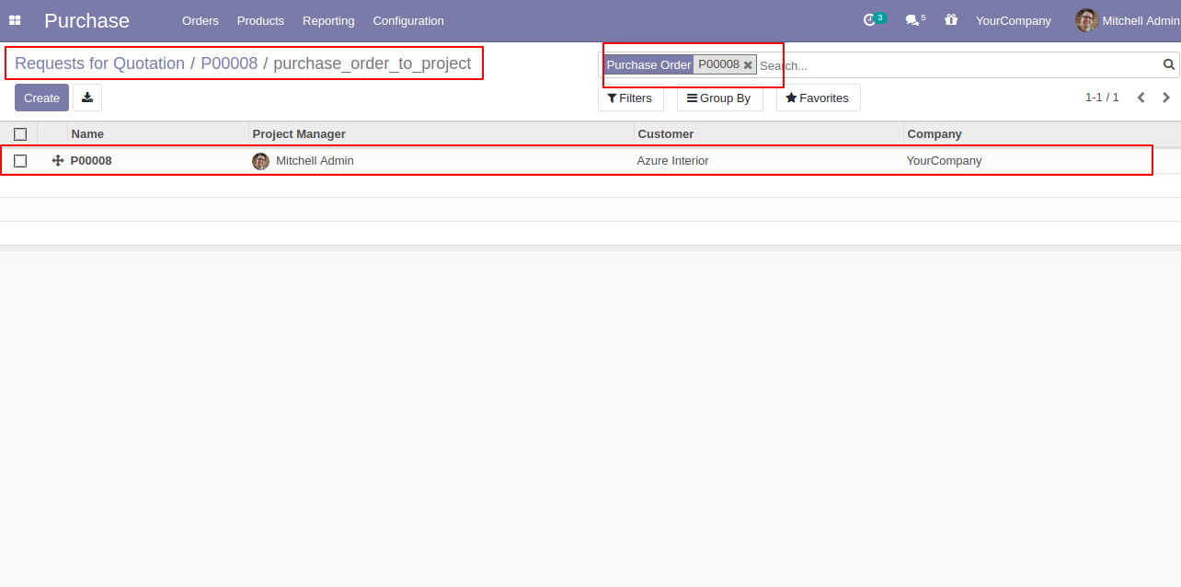Open the P00008 record name cell

click(91, 161)
